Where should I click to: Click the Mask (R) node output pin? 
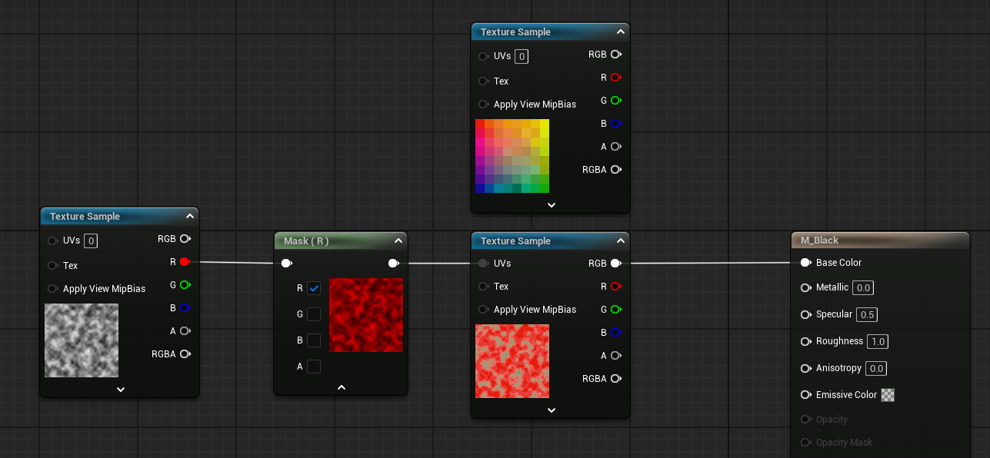click(x=394, y=263)
